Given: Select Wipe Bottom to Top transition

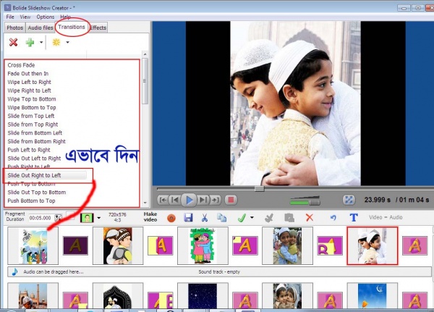Looking at the screenshot, I should tap(32, 108).
